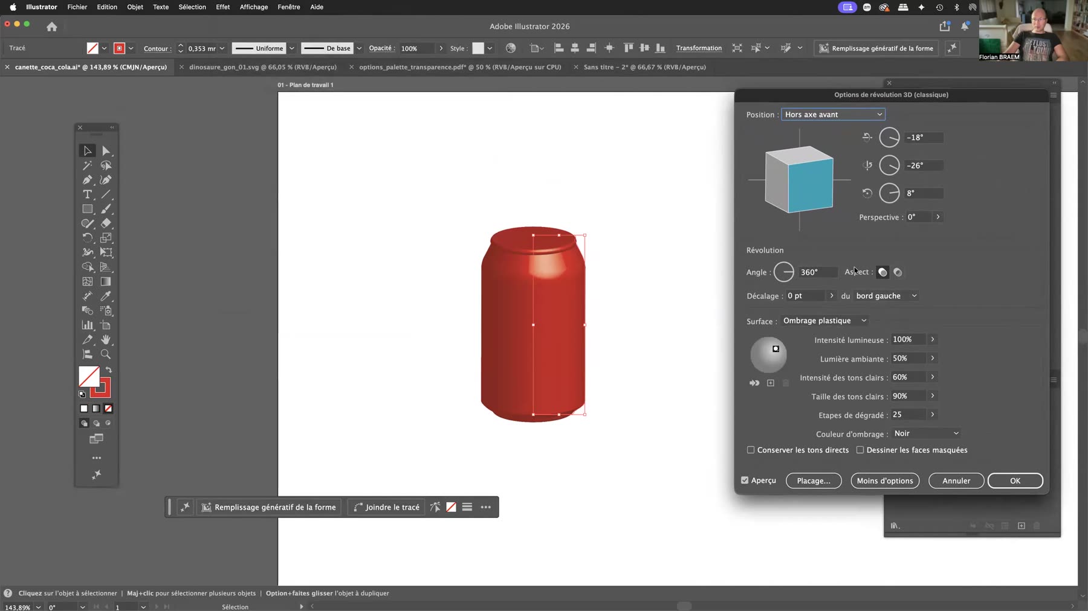Expand the Perspective slider arrow
Screen dimensions: 1088x611
coord(938,217)
